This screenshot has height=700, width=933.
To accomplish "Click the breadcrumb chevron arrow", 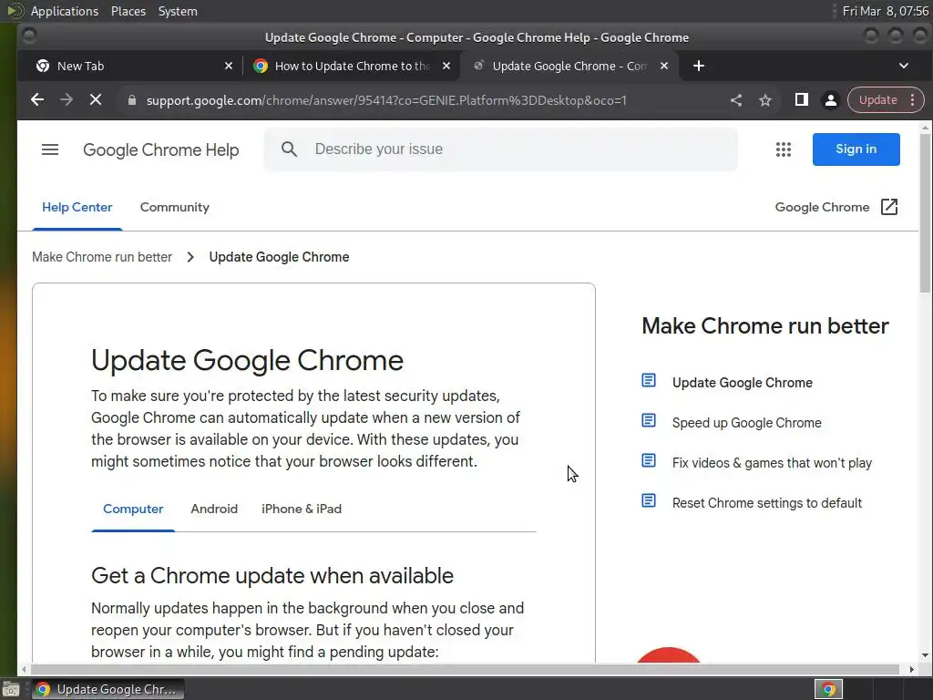I will click(x=190, y=257).
